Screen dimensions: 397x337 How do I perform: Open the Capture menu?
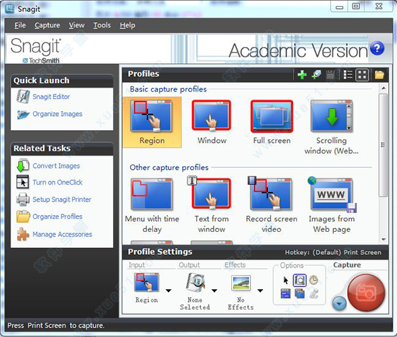(x=47, y=25)
